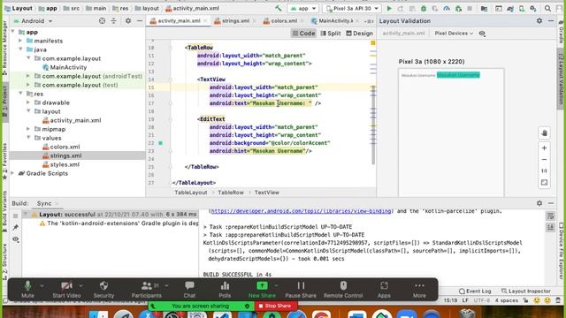Open Project panel gear options
This screenshot has height=318, width=566.
[x=128, y=21]
